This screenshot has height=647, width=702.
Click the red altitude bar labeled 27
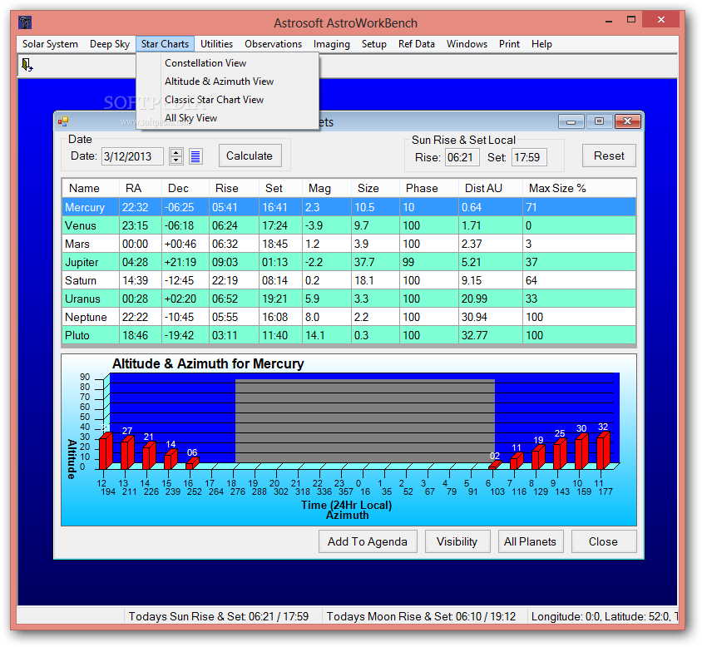click(x=127, y=452)
